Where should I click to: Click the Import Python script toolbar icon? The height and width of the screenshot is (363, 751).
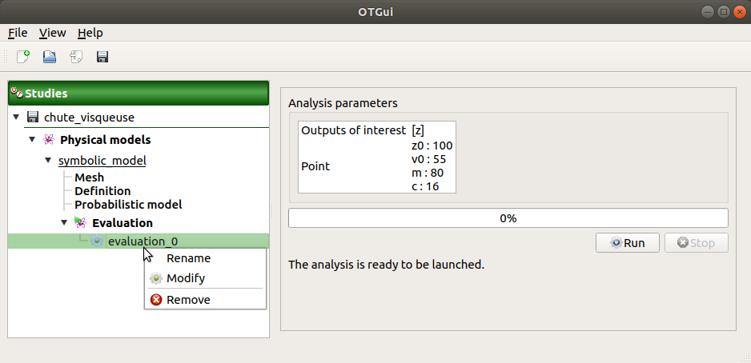[76, 57]
